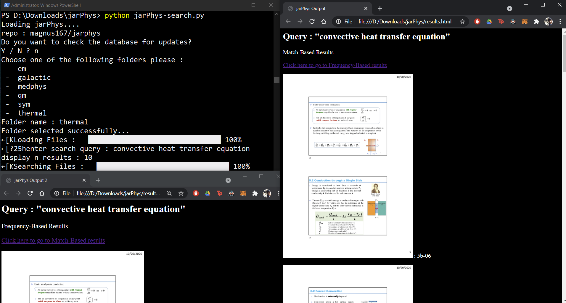Open the MetaMask extension
Image resolution: width=566 pixels, height=303 pixels.
point(525,21)
